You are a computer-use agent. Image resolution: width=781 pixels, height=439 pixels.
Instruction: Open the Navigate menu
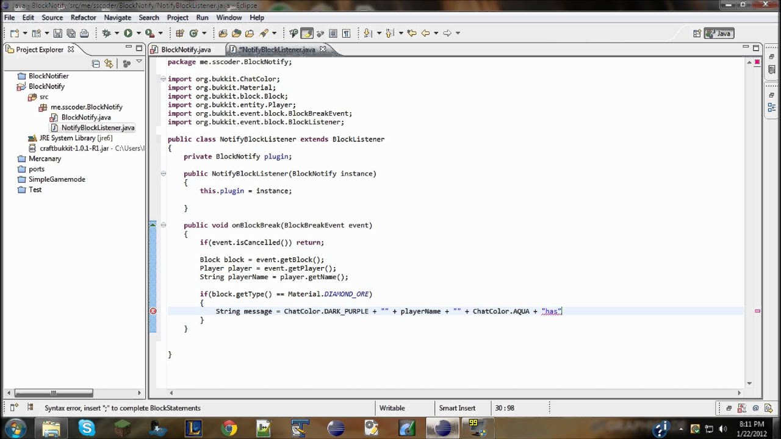pyautogui.click(x=117, y=18)
